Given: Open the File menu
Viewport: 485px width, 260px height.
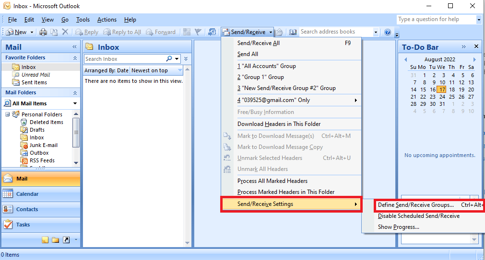Looking at the screenshot, I should click(x=12, y=20).
